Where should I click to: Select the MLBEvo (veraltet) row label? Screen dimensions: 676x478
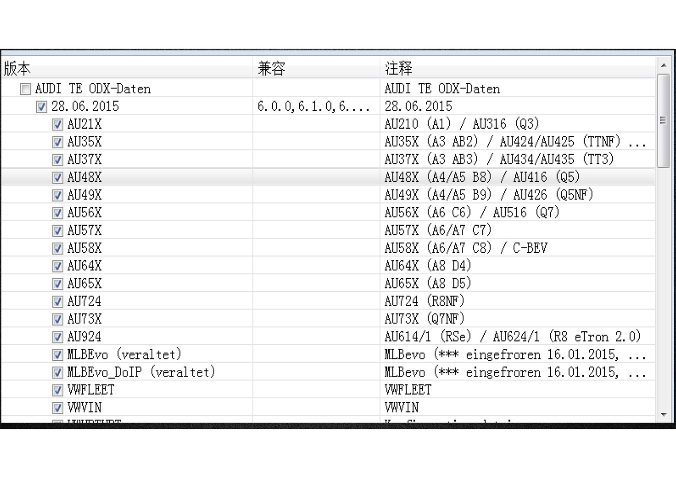pos(124,355)
